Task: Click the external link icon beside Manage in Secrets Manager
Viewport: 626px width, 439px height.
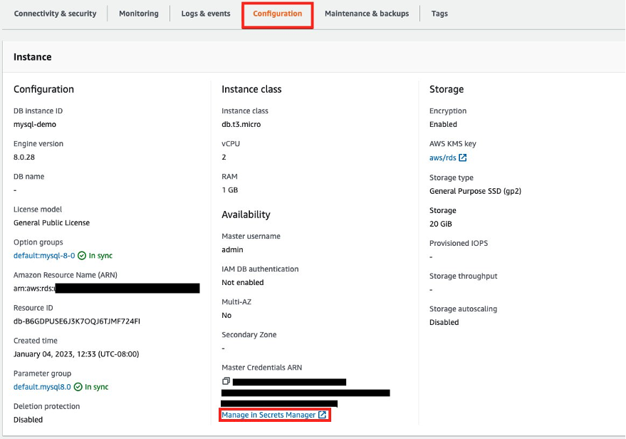Action: 321,414
